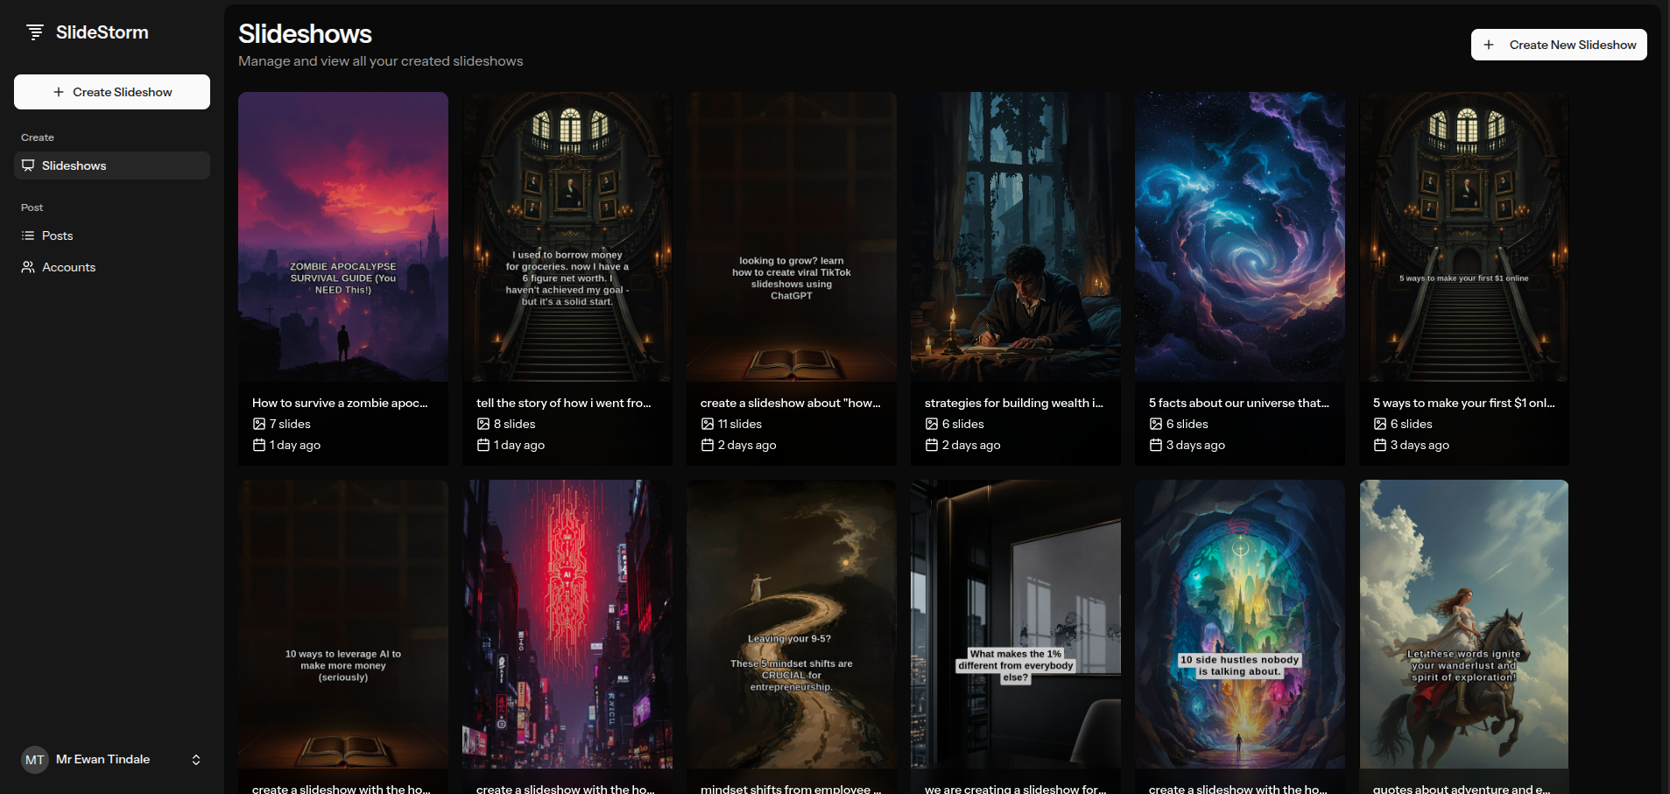Click 'quotes about adventure and e...' title
This screenshot has height=794, width=1670.
coord(1462,788)
